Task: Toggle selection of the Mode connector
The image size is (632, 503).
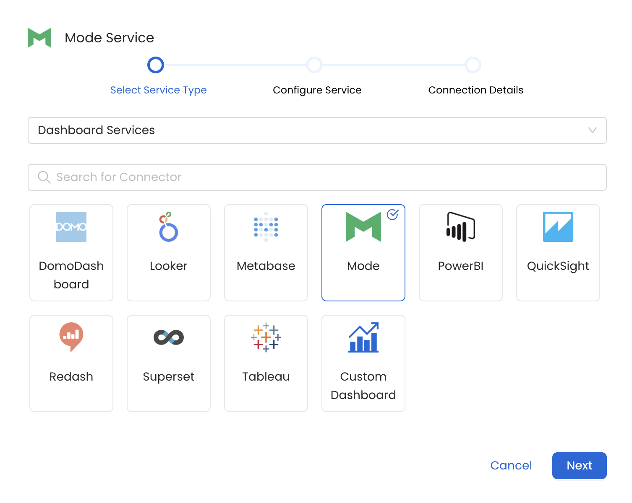Action: tap(363, 252)
